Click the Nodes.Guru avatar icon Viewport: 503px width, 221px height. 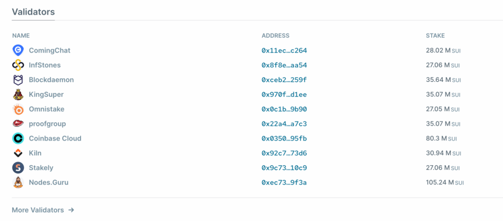tap(18, 182)
